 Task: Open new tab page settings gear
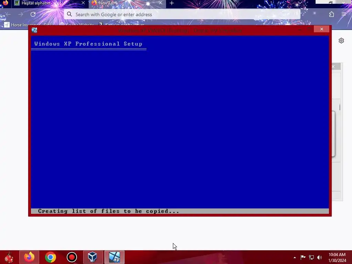click(x=341, y=41)
